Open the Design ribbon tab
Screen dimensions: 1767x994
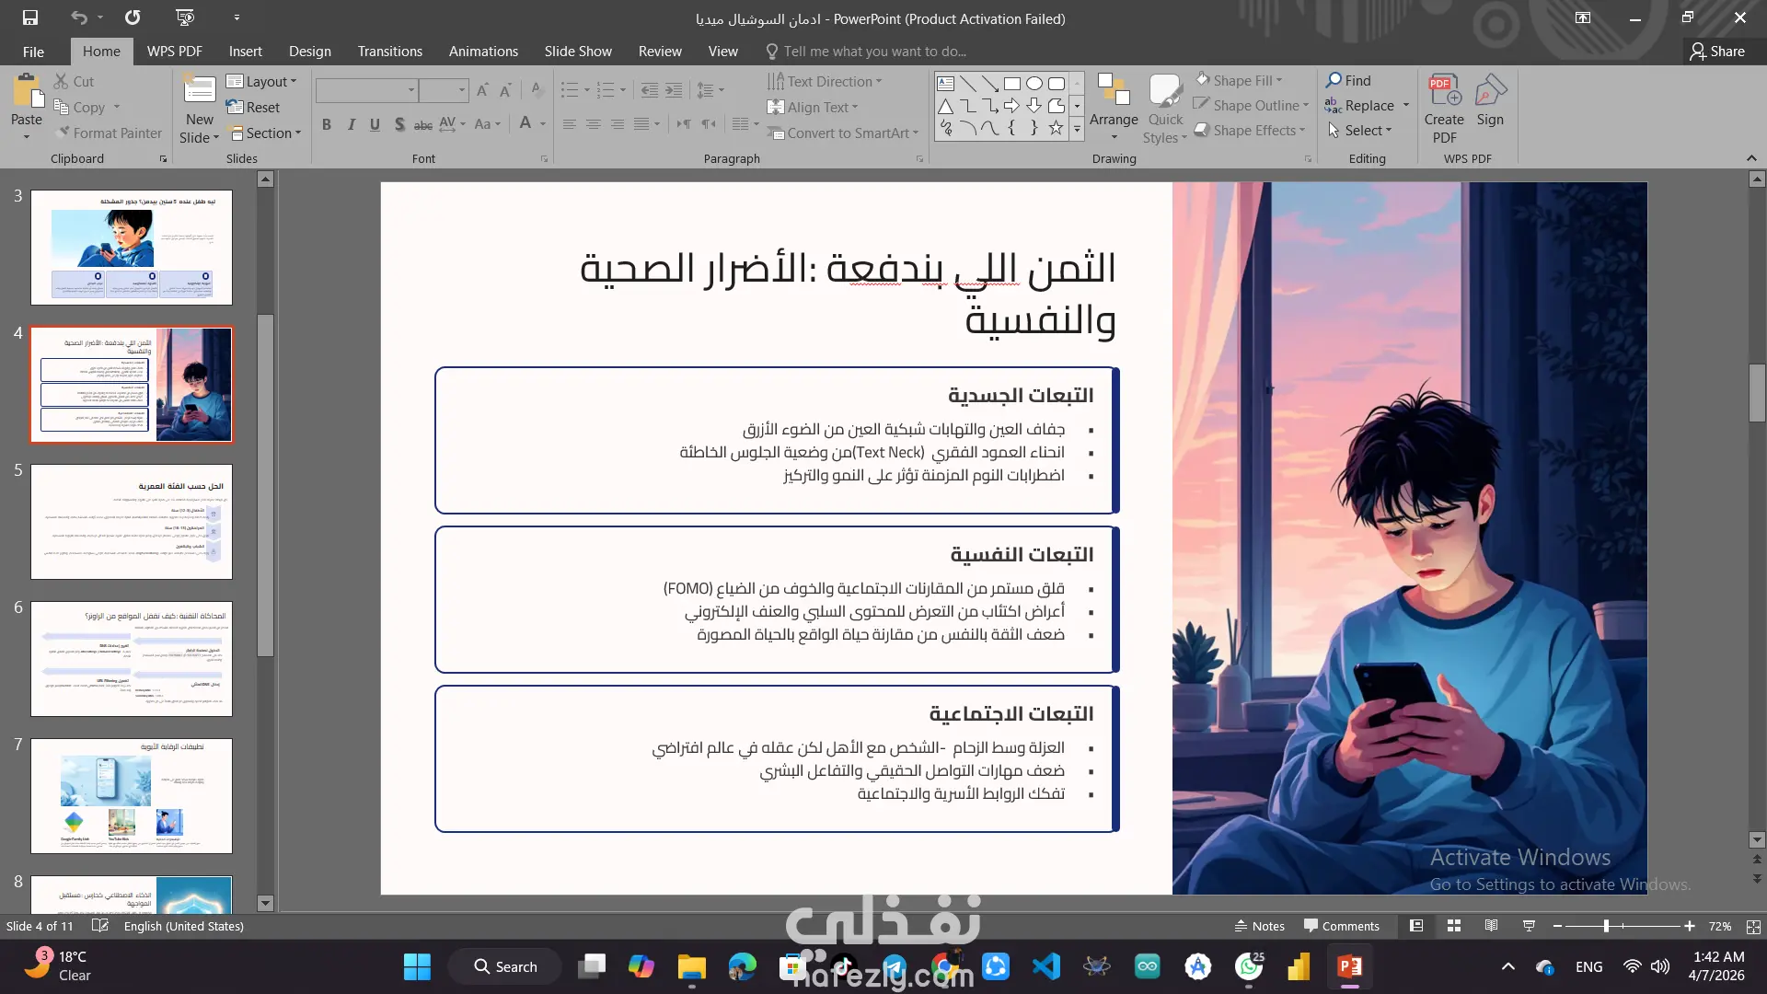click(x=309, y=52)
